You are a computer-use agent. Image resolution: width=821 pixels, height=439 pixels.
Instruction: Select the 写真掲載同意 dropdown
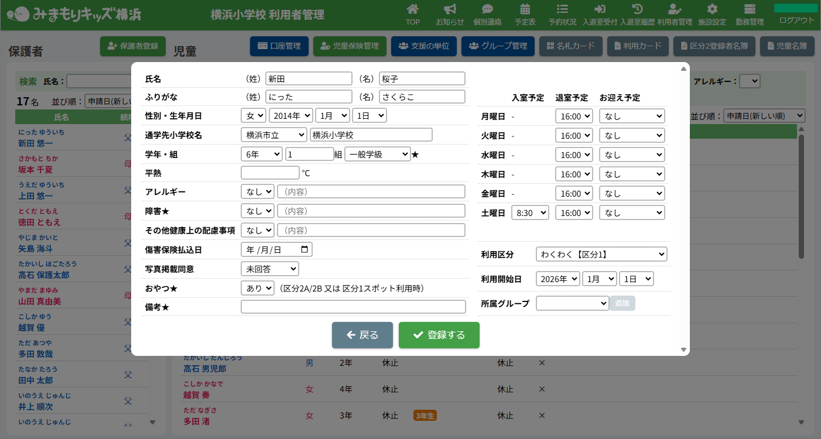269,269
